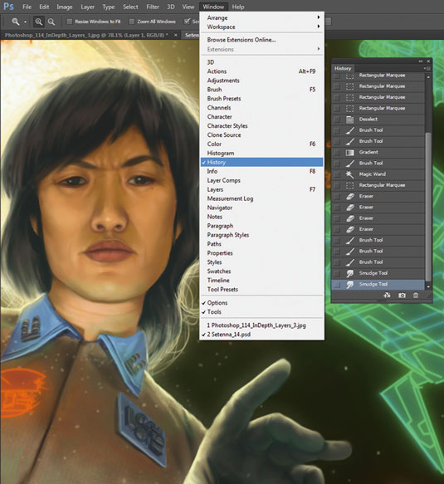Select the Measurement Log menu entry

(261, 198)
